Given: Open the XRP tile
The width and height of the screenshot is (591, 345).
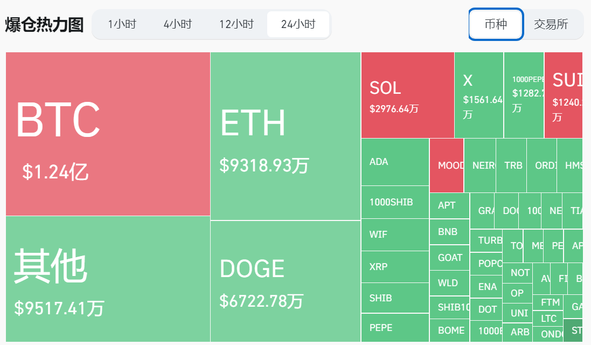Looking at the screenshot, I should point(395,266).
